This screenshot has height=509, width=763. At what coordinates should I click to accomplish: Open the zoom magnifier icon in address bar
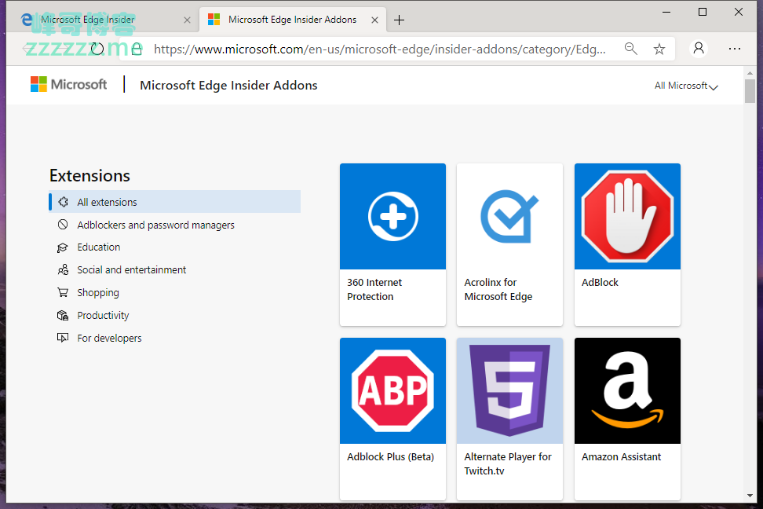631,49
